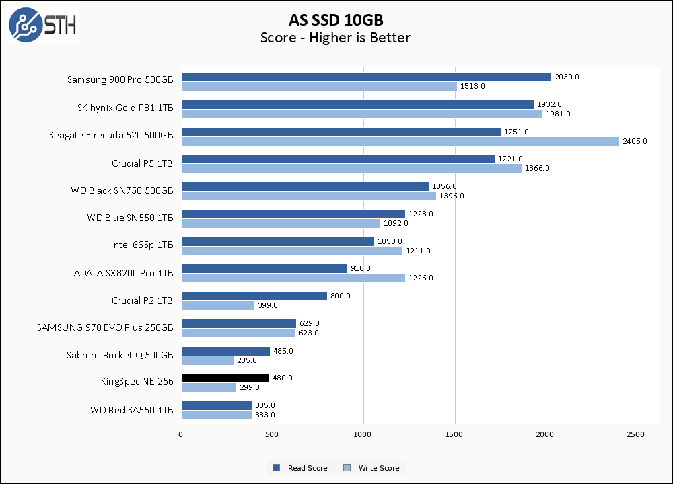Screen dimensions: 673x484
Task: Click the 1356.0 value label
Action: tap(444, 186)
